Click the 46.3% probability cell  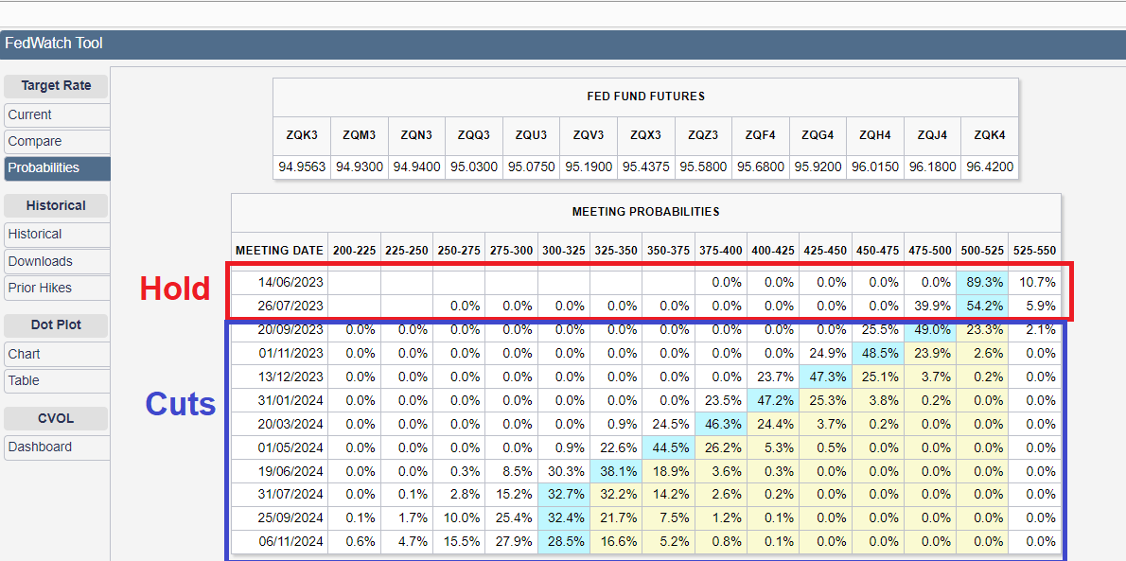tap(721, 424)
